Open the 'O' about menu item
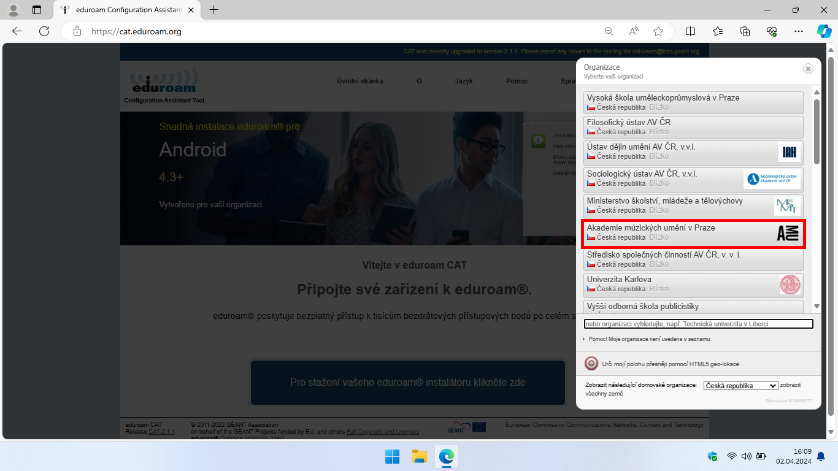 point(419,81)
